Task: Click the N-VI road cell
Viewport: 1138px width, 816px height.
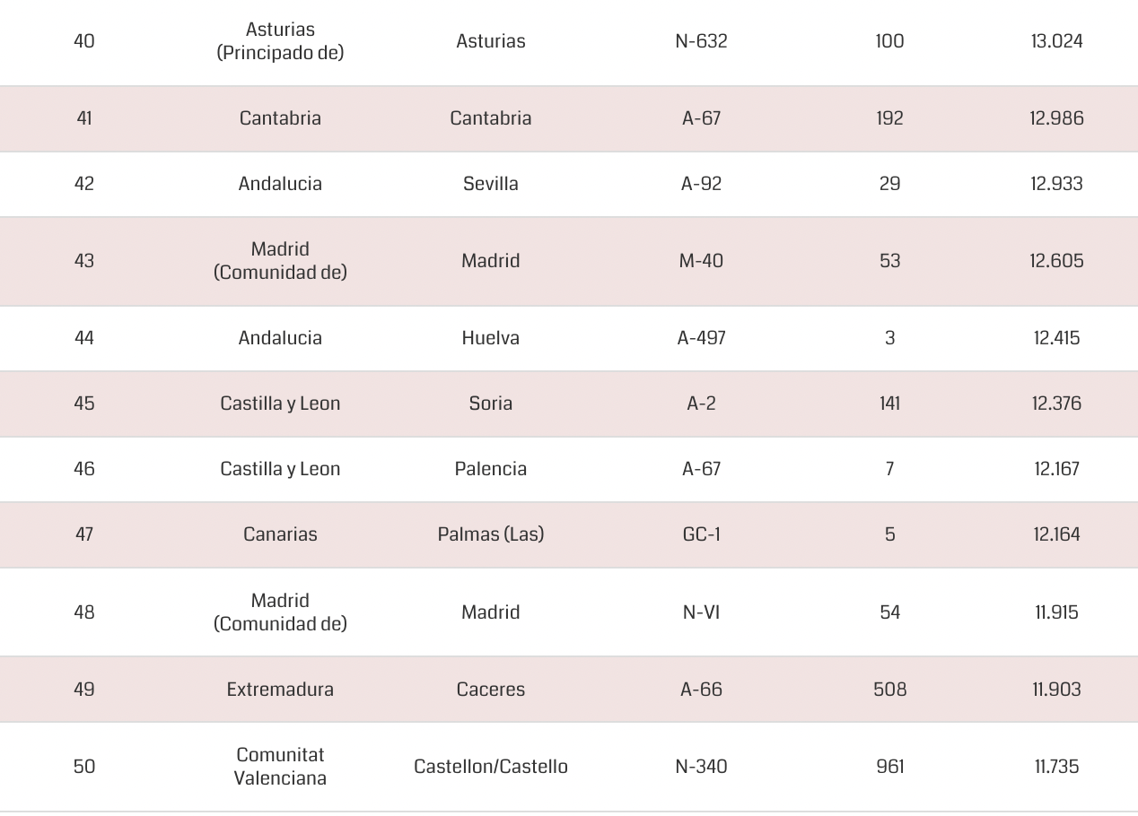Action: (701, 612)
